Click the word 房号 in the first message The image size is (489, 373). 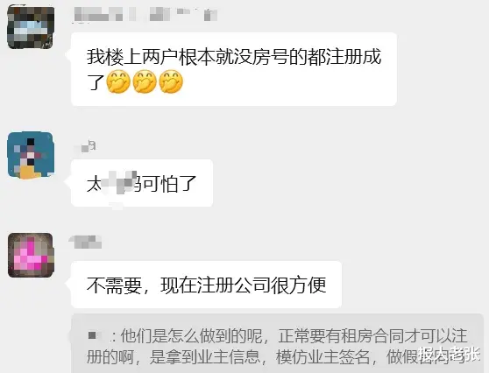[271, 57]
